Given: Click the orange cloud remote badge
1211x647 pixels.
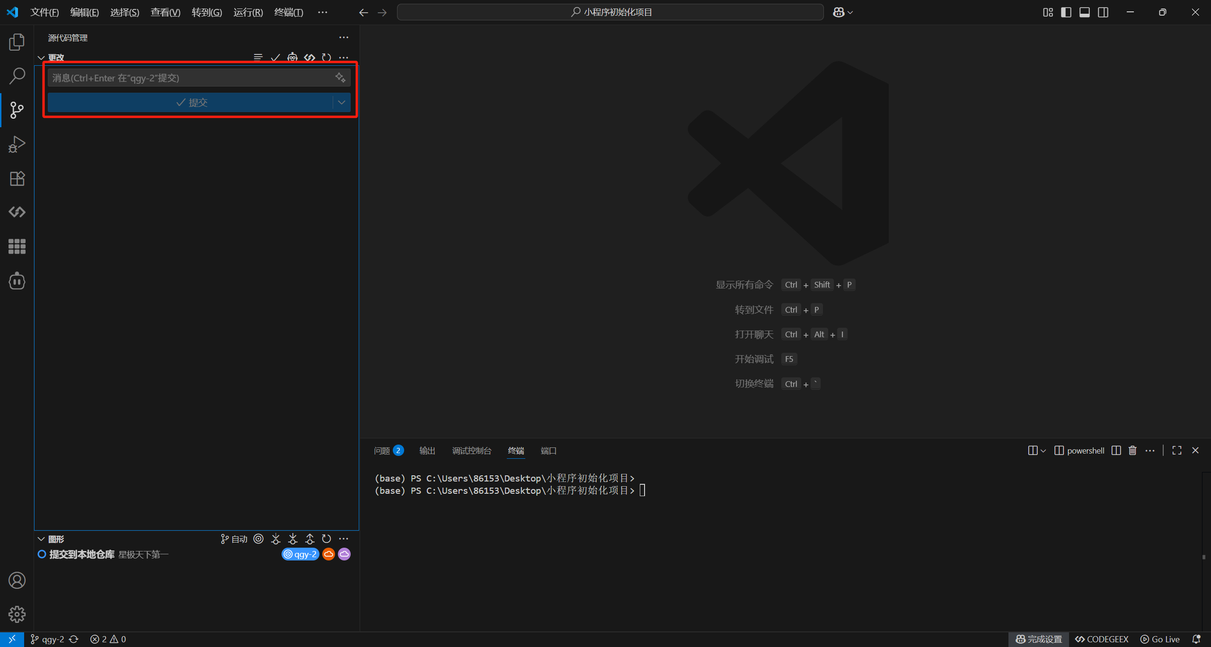Looking at the screenshot, I should [328, 554].
